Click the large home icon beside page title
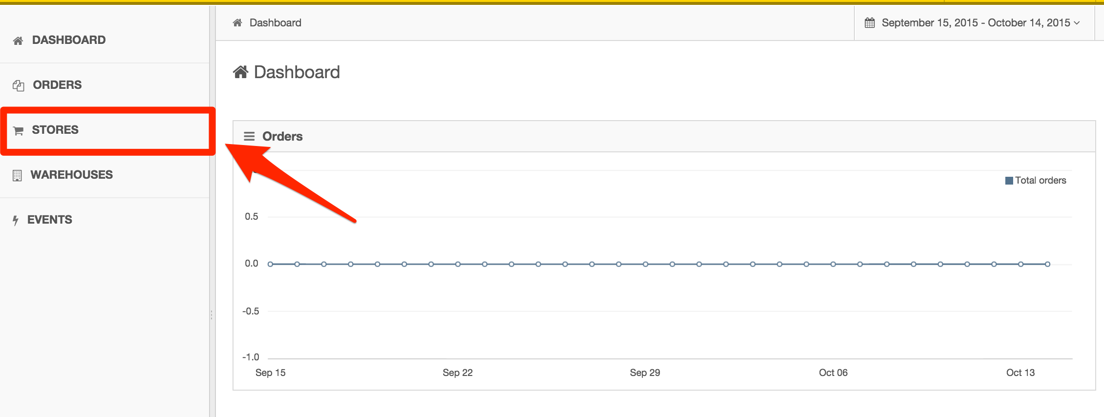This screenshot has height=417, width=1104. [240, 72]
